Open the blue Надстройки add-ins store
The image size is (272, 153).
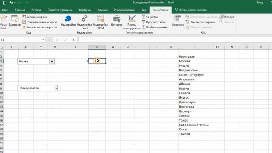click(68, 21)
